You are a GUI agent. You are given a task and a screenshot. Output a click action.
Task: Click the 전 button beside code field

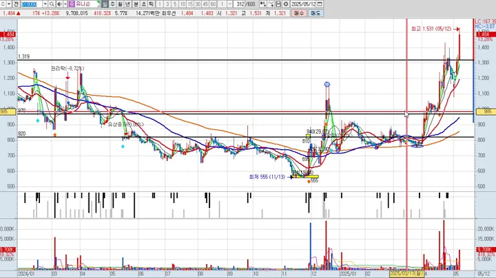point(16,4)
